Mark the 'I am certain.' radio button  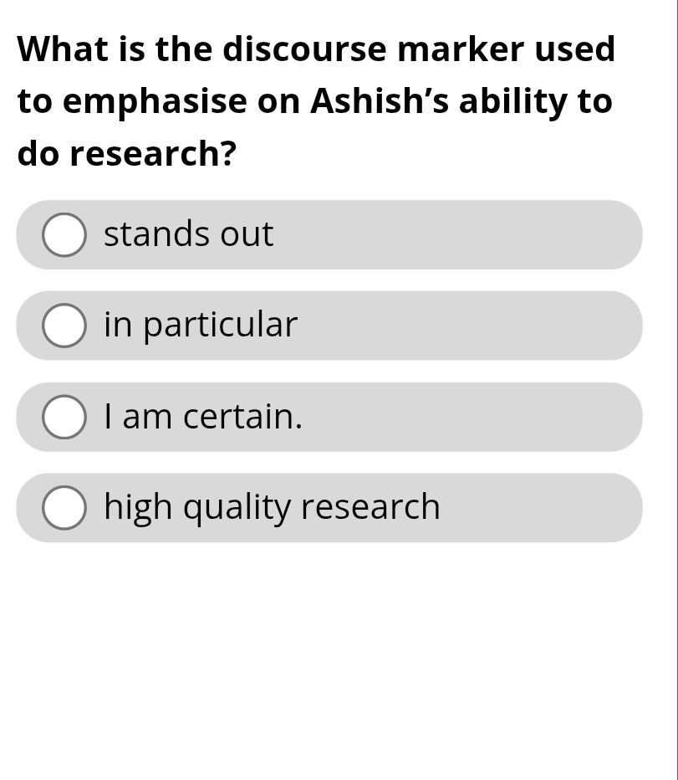64,417
